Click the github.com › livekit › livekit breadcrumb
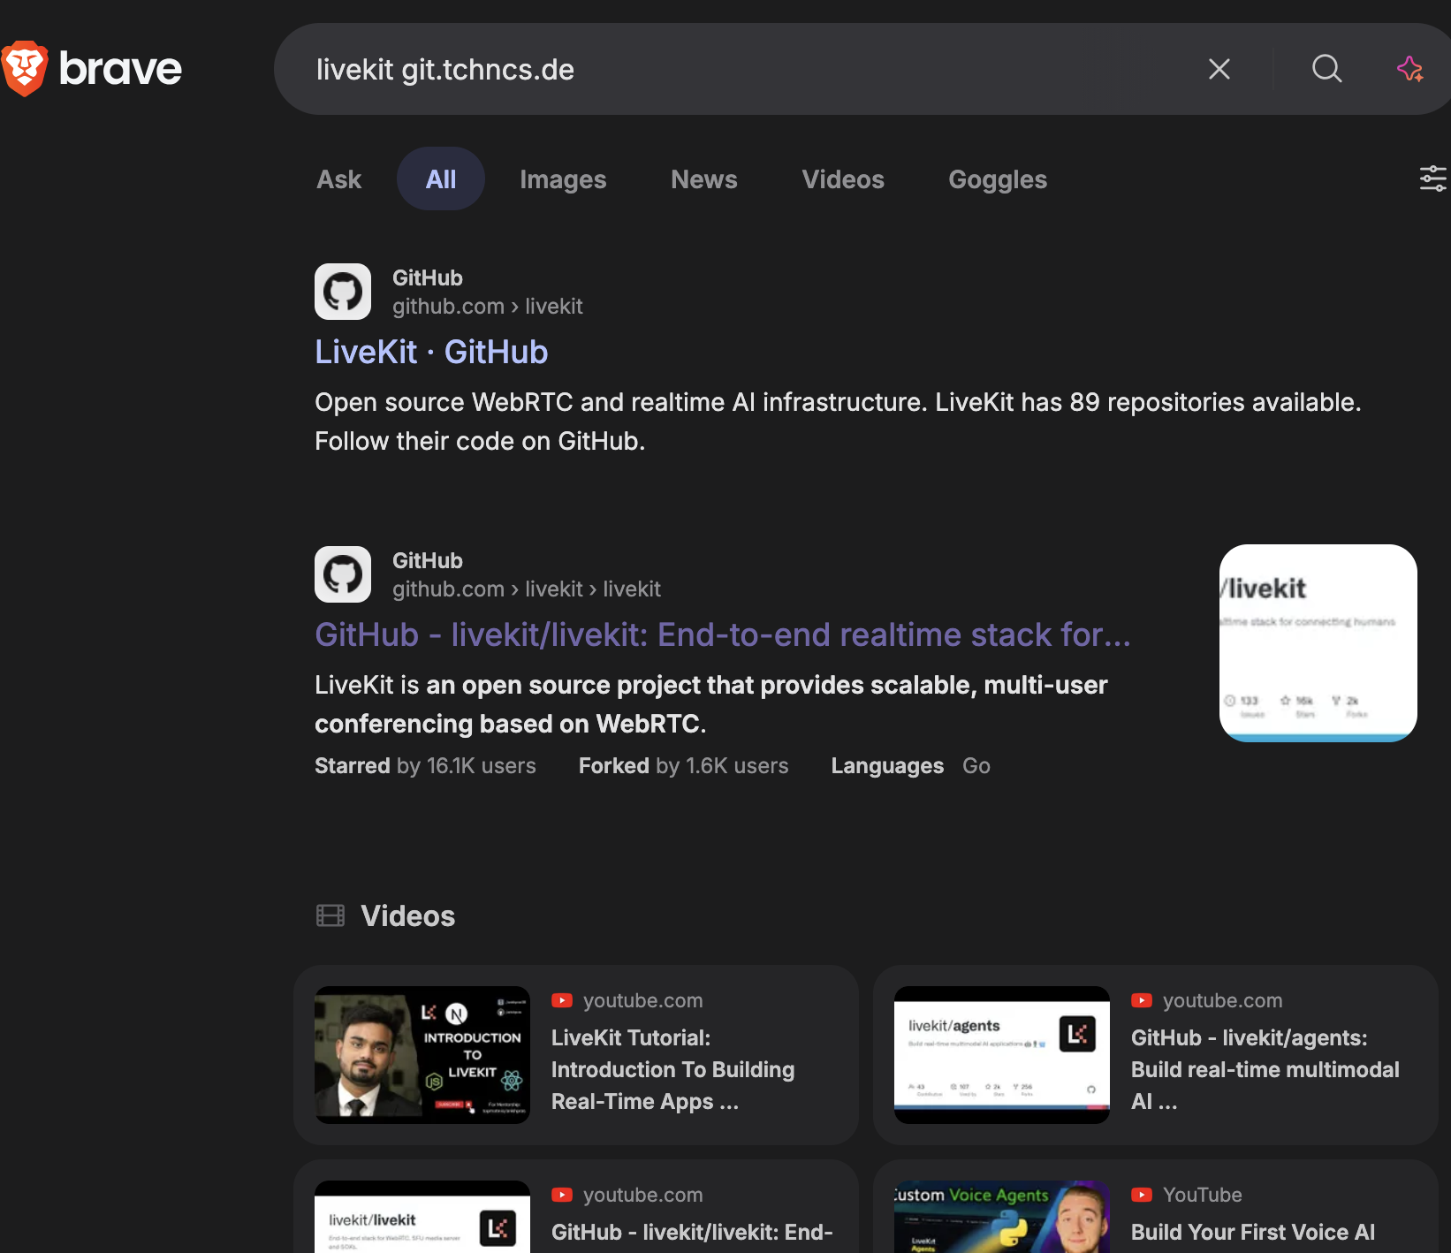1451x1253 pixels. pyautogui.click(x=527, y=589)
